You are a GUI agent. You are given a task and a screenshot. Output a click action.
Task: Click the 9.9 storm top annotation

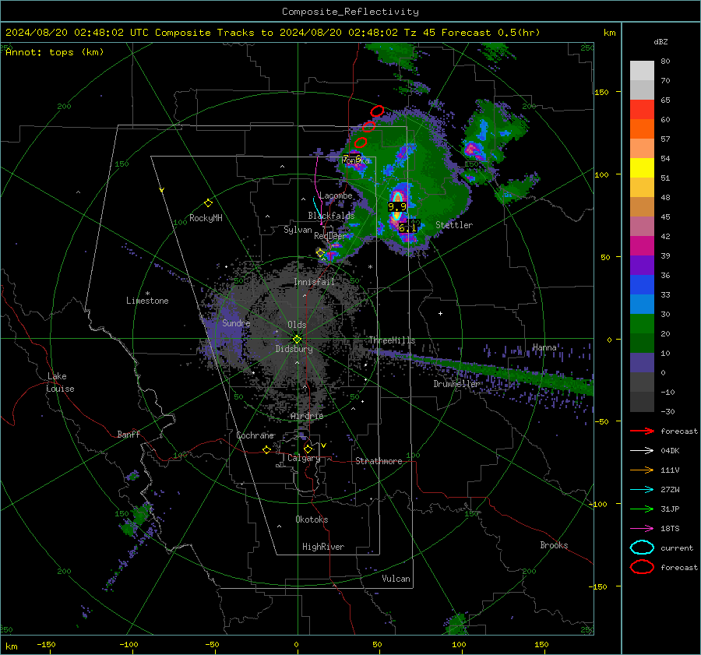coord(397,206)
